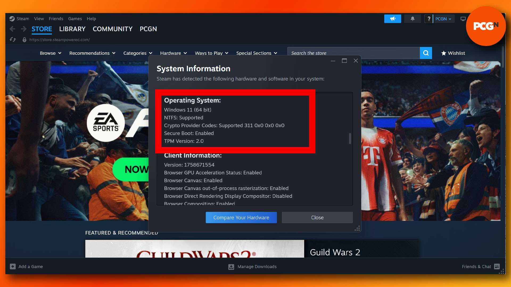The height and width of the screenshot is (287, 511).
Task: Click the EA SPORTS logo on banner
Action: [106, 123]
